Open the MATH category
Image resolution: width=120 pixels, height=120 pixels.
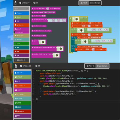tap(22, 116)
